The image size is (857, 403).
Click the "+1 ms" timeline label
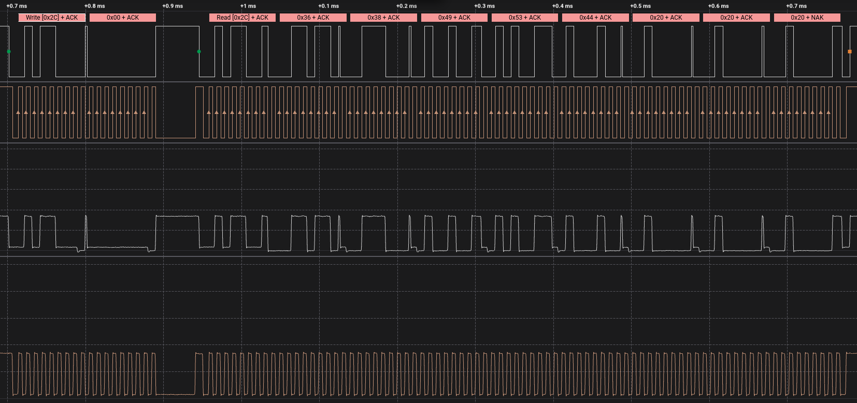pos(248,6)
